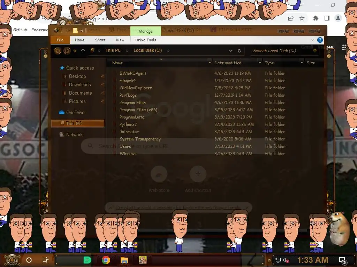The height and width of the screenshot is (267, 357).
Task: Expand Local Disk (C:) breadcrumb dropdown arrow
Action: (168, 51)
